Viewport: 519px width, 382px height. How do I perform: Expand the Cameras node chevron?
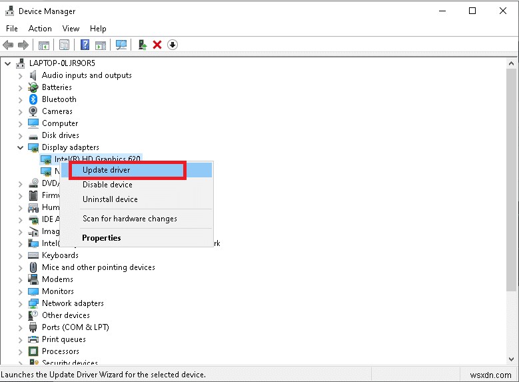pyautogui.click(x=20, y=112)
